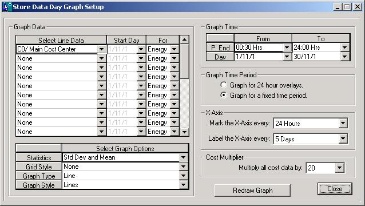Open the cost multiplier '20' dropdown
Viewport: 365px width, 206px height.
pos(340,168)
